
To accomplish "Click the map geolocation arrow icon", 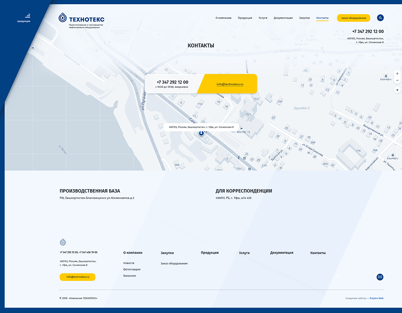I will click(x=397, y=90).
